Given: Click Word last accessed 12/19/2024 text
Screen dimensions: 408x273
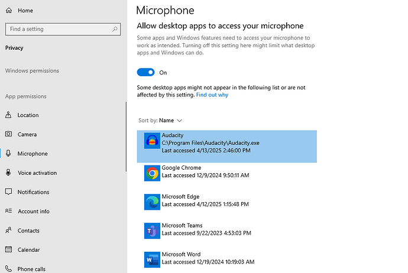Looking at the screenshot, I should point(208,262).
